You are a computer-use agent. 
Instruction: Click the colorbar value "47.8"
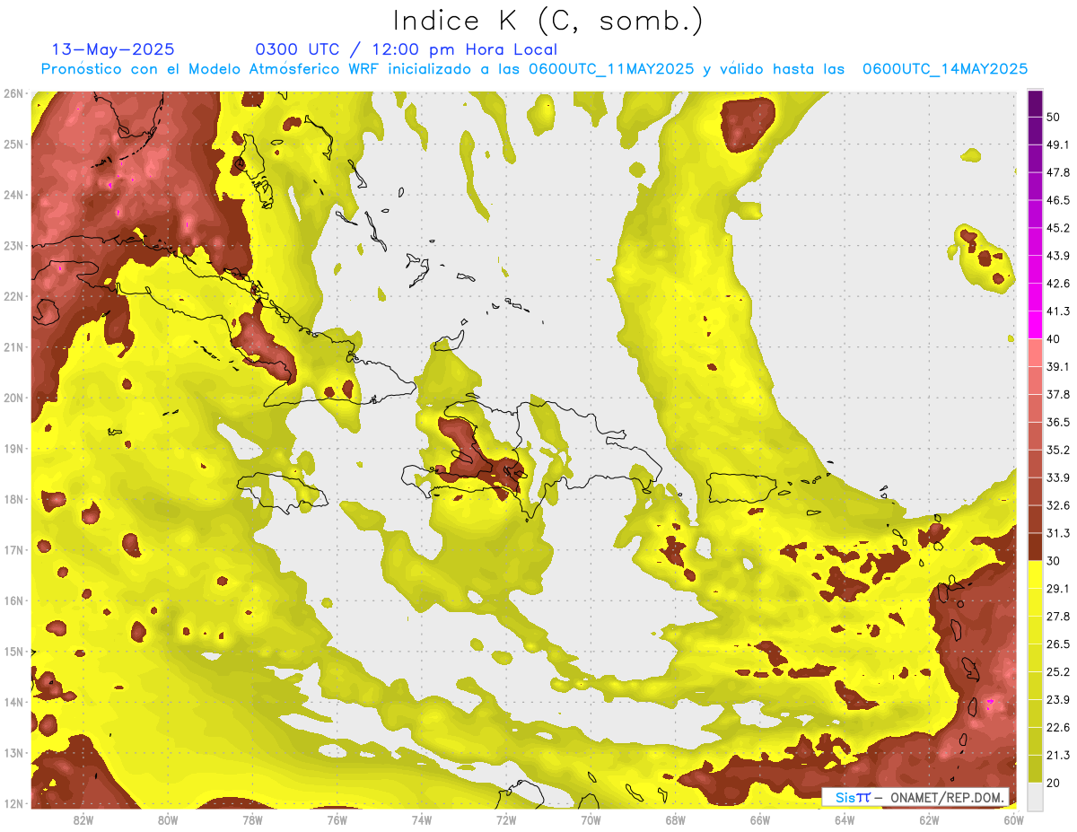point(1058,172)
